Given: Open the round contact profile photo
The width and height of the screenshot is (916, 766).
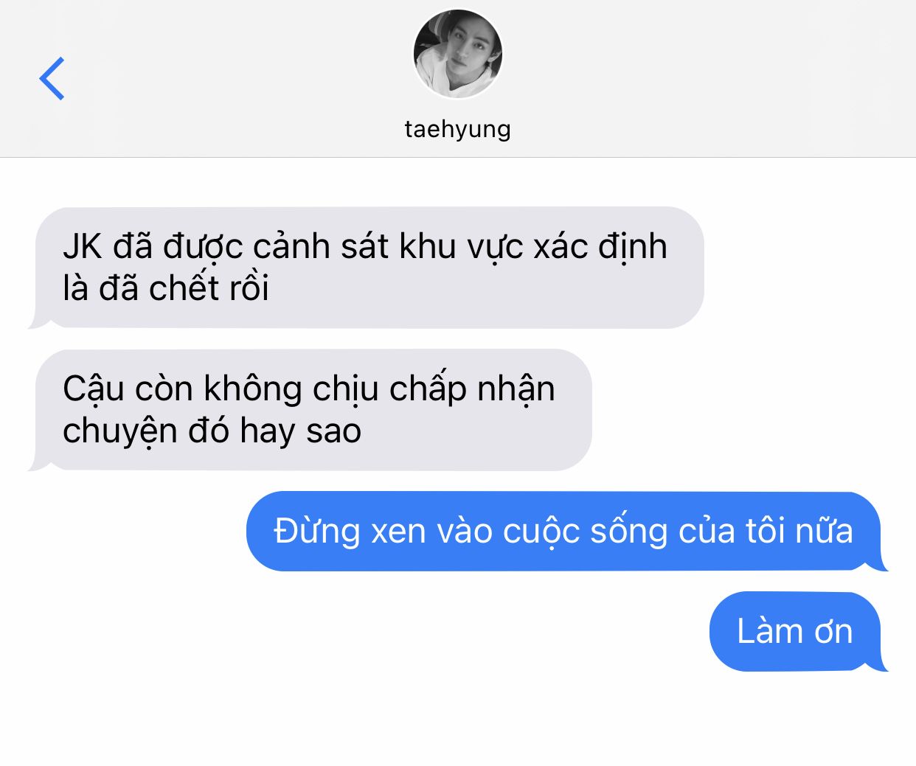Looking at the screenshot, I should click(458, 54).
